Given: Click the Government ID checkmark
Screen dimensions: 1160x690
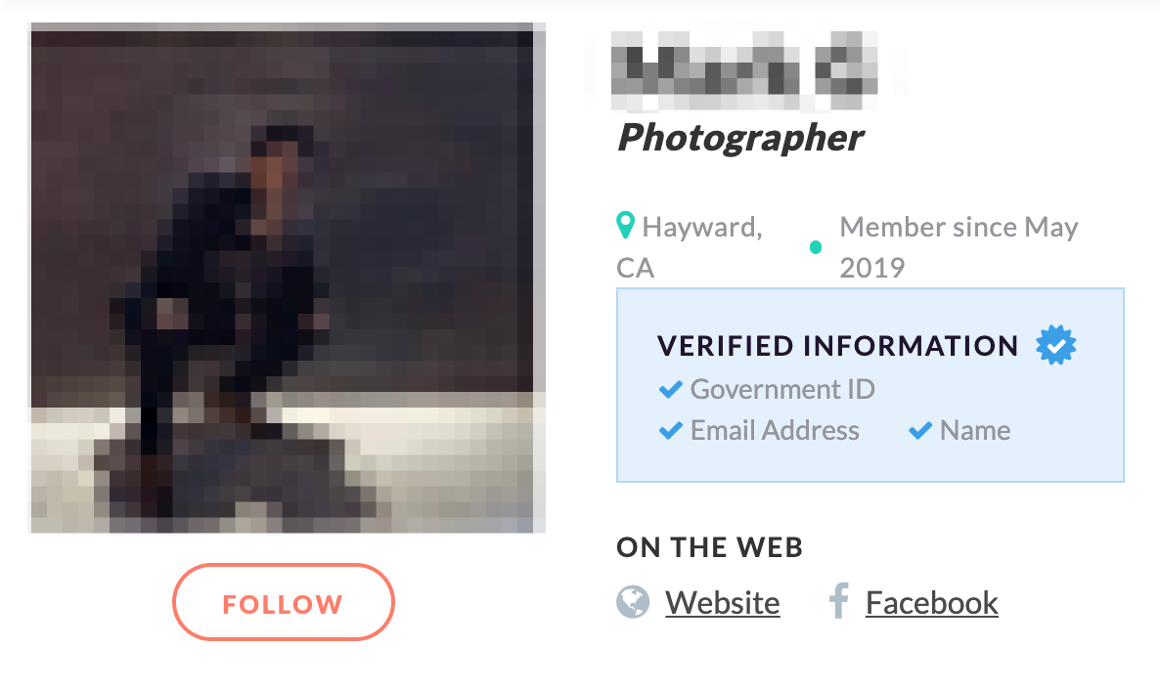Looking at the screenshot, I should pos(671,389).
